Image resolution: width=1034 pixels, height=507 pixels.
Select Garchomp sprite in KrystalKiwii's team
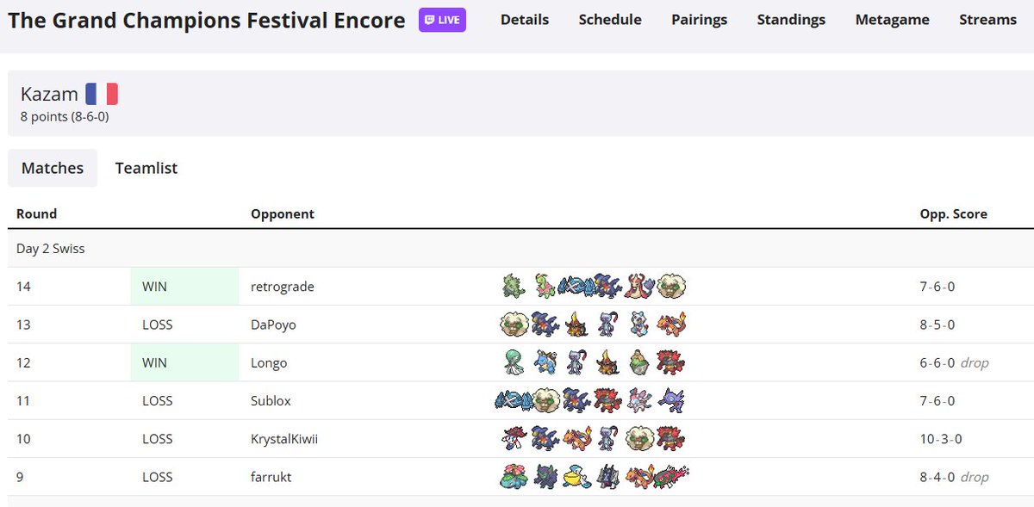[545, 438]
